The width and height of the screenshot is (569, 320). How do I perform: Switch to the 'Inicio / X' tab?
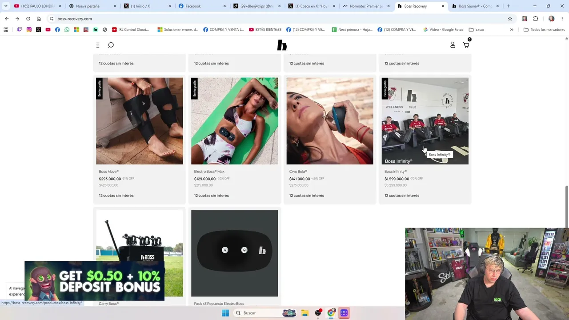pos(147,6)
